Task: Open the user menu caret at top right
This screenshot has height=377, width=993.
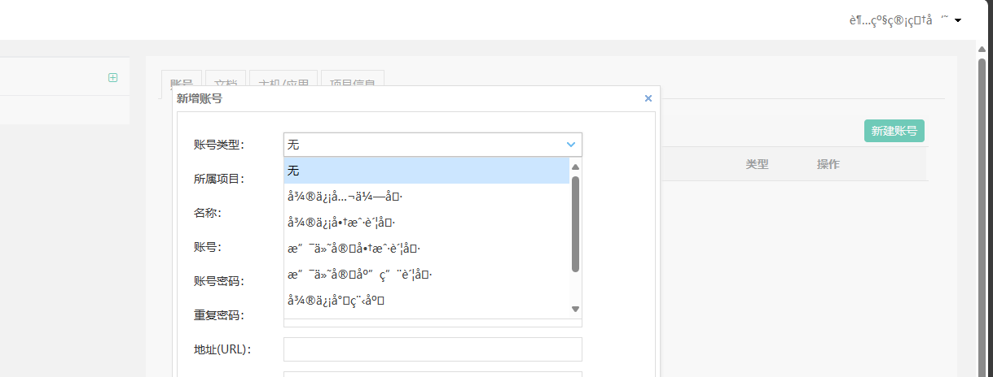Action: tap(958, 19)
